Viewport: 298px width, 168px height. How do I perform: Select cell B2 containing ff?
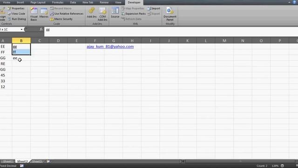pos(21,52)
